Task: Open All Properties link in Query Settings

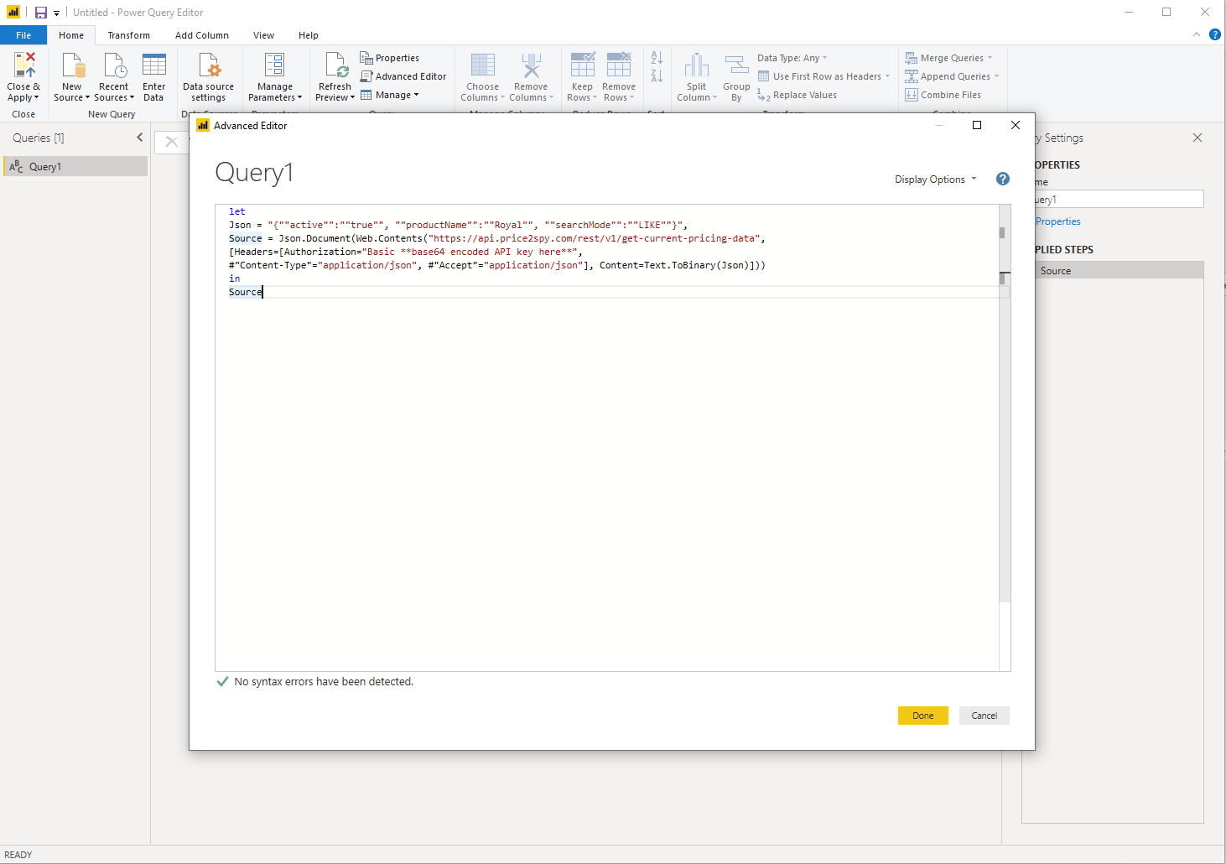Action: point(1058,221)
